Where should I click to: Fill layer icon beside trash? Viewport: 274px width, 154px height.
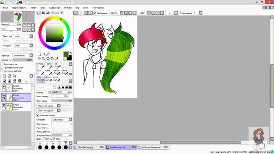click(15, 80)
